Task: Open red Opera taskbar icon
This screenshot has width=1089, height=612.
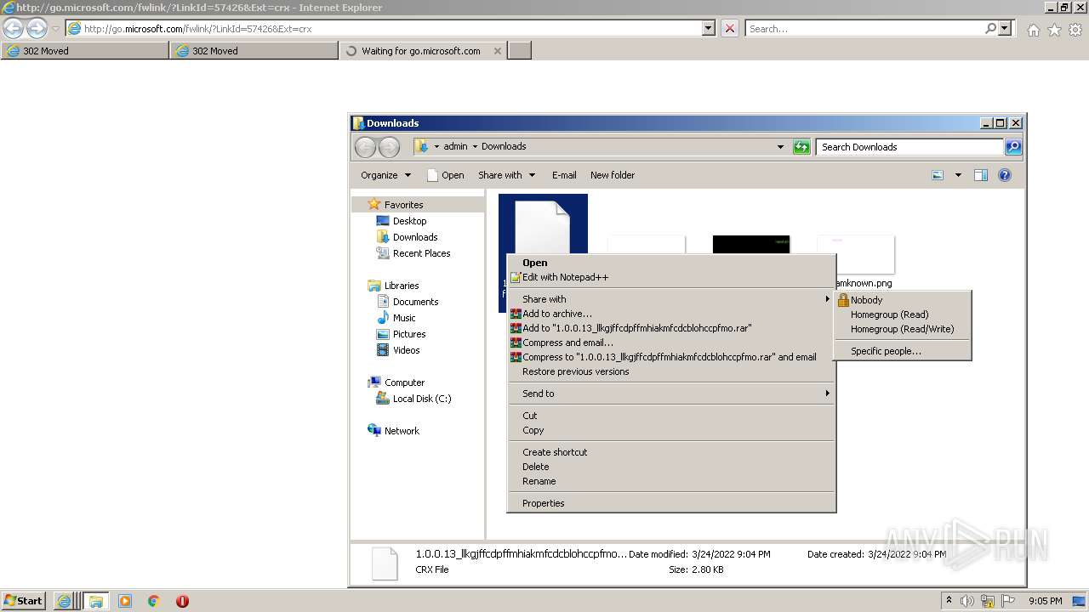Action: point(182,601)
